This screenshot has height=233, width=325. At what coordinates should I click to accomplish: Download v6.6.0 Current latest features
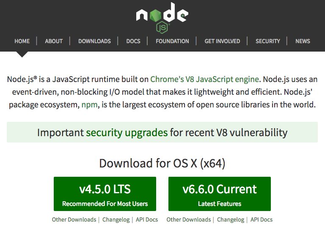pyautogui.click(x=220, y=194)
